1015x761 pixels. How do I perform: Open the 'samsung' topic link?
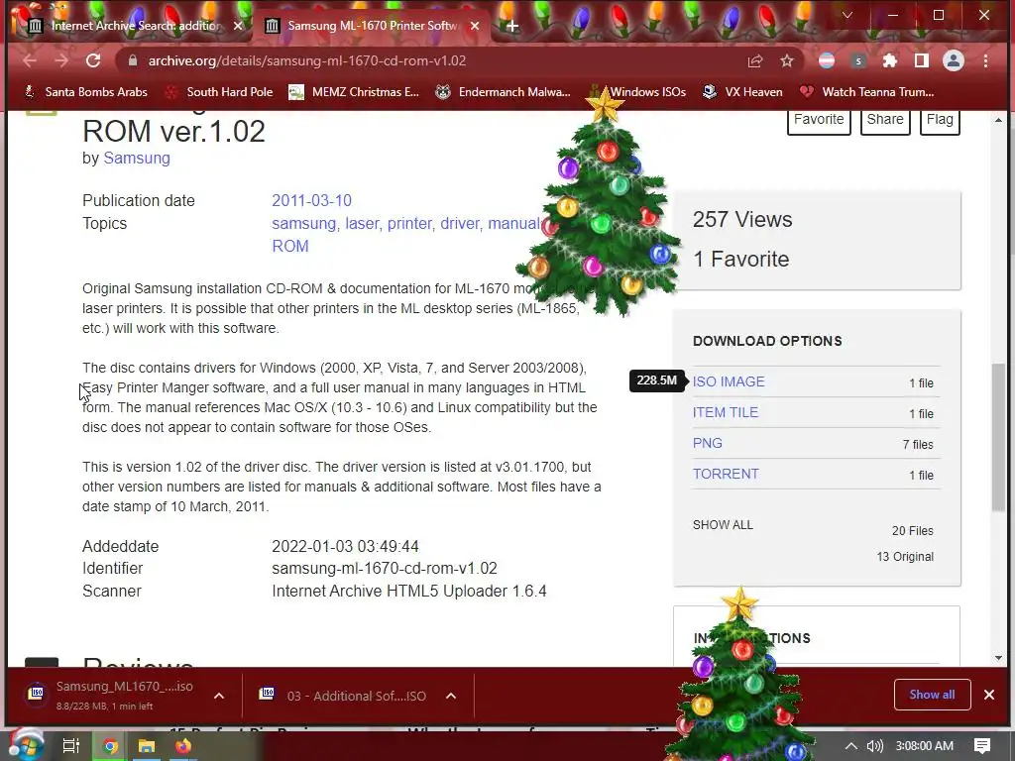pyautogui.click(x=303, y=223)
